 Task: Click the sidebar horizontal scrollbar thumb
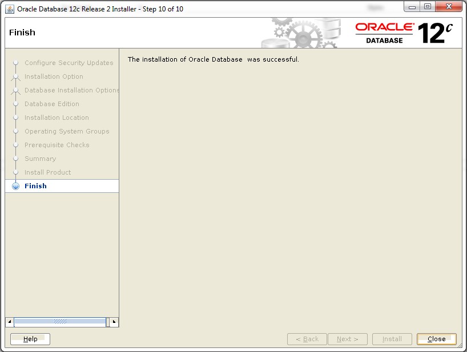[60, 322]
